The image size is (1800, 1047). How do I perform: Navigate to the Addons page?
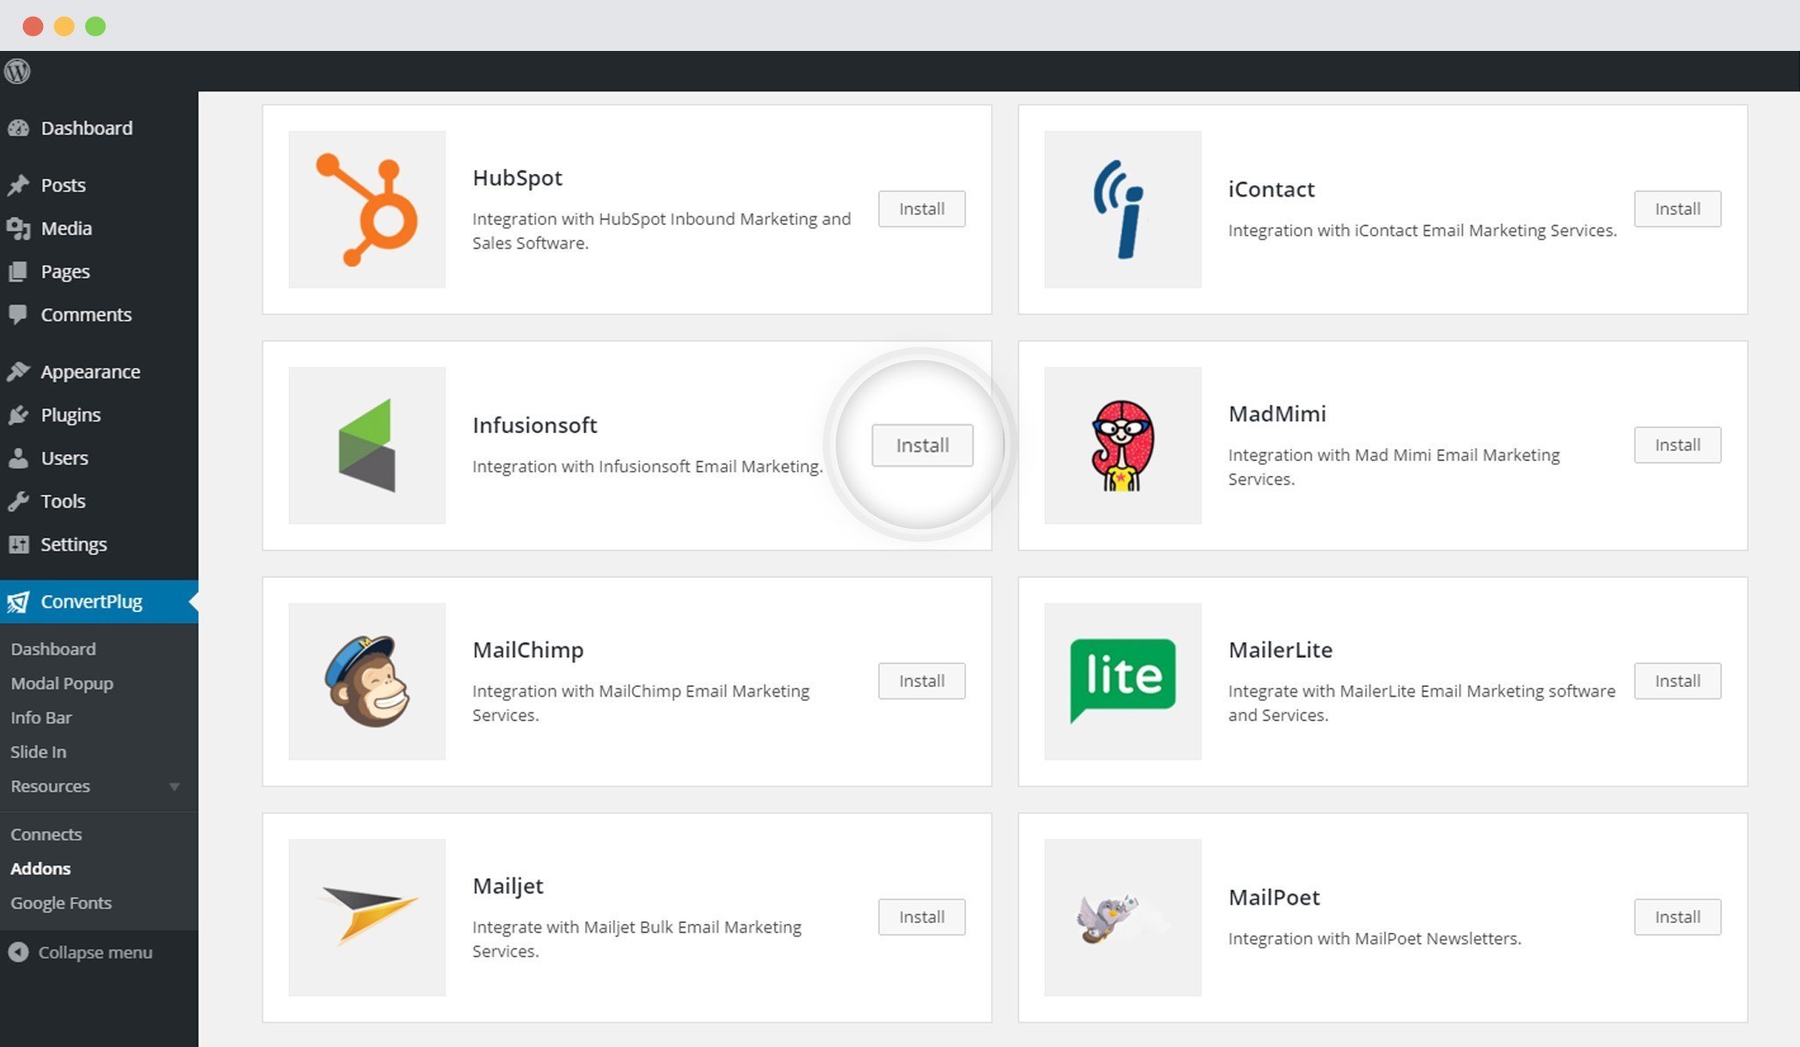point(40,868)
